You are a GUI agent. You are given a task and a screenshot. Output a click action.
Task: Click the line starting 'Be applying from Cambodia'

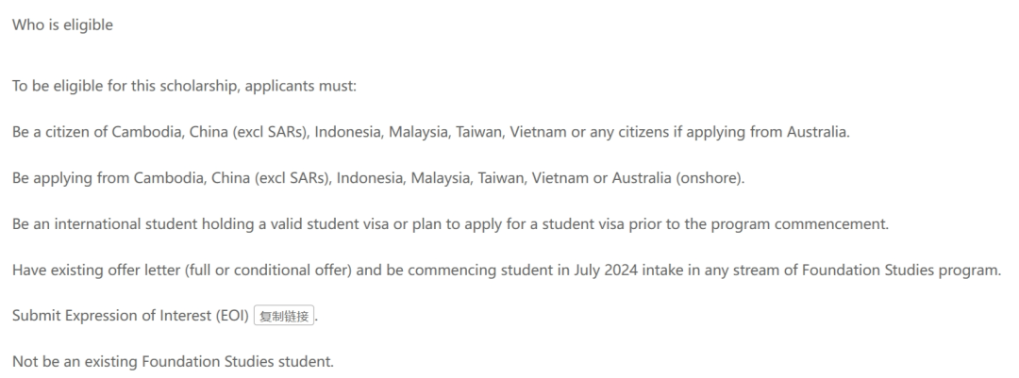click(x=378, y=178)
